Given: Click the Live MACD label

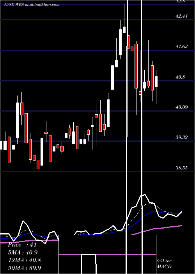Looking at the screenshot, I should [x=164, y=263].
